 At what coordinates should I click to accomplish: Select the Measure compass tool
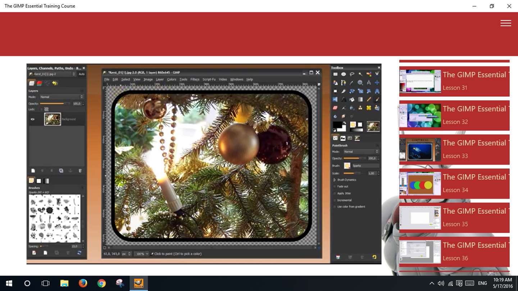tap(369, 83)
